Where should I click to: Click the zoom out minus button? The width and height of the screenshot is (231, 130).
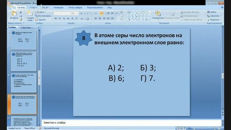pos(195,129)
